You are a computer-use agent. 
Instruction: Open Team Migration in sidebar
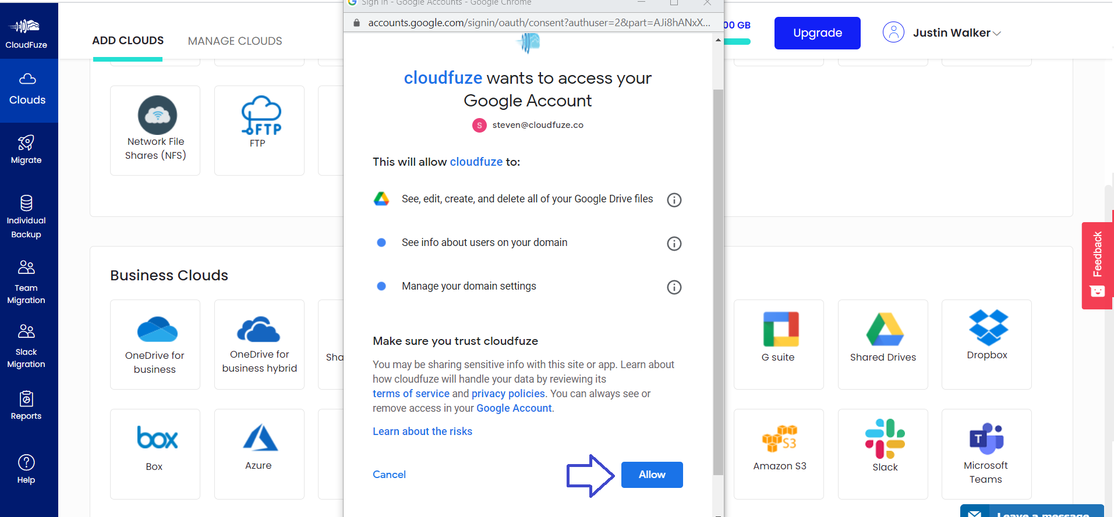(x=26, y=282)
